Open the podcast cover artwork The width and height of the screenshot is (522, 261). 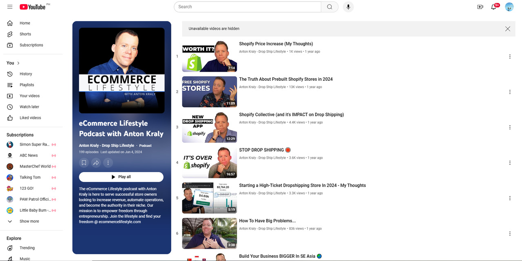[122, 71]
